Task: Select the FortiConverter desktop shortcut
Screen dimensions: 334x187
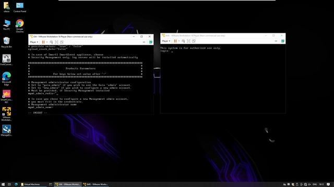Action: tap(7, 60)
